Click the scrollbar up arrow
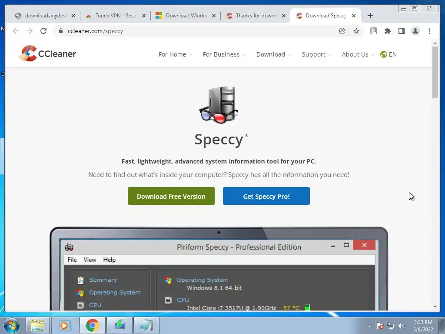445x334 pixels. [435, 43]
